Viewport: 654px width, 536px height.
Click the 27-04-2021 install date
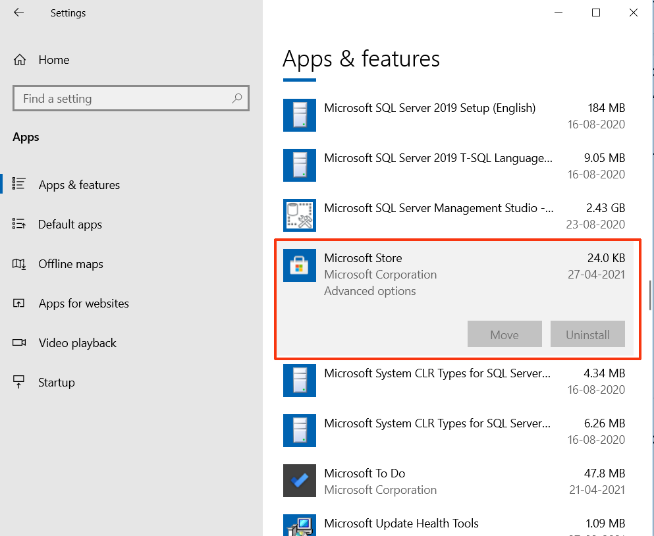[596, 274]
